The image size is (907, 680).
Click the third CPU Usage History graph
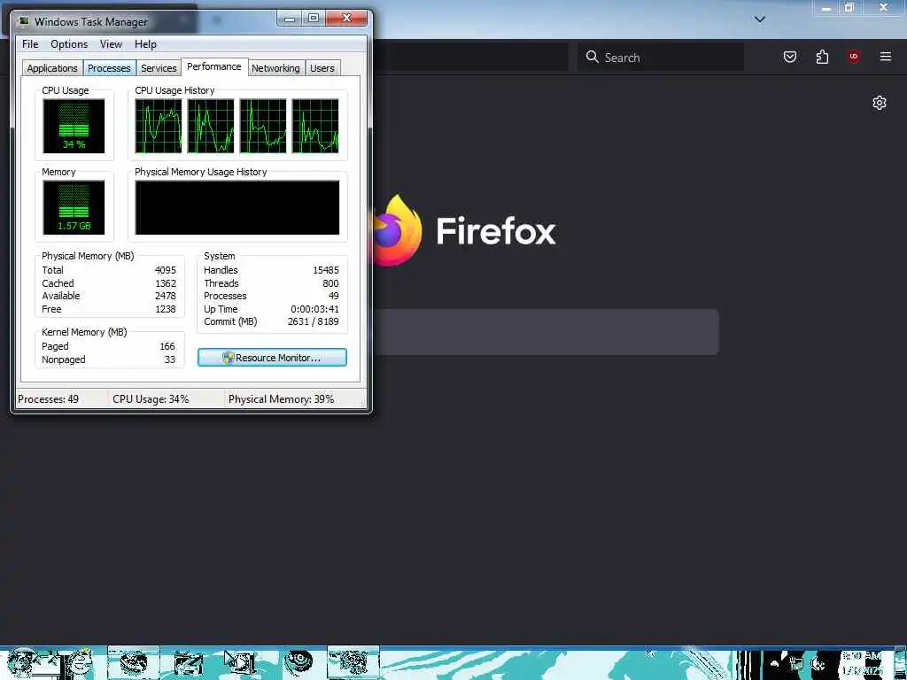(x=263, y=126)
